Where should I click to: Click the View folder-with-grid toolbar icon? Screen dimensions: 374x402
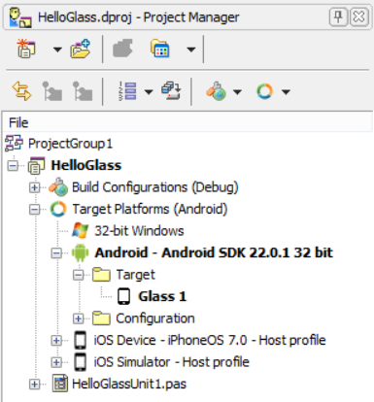pyautogui.click(x=160, y=49)
